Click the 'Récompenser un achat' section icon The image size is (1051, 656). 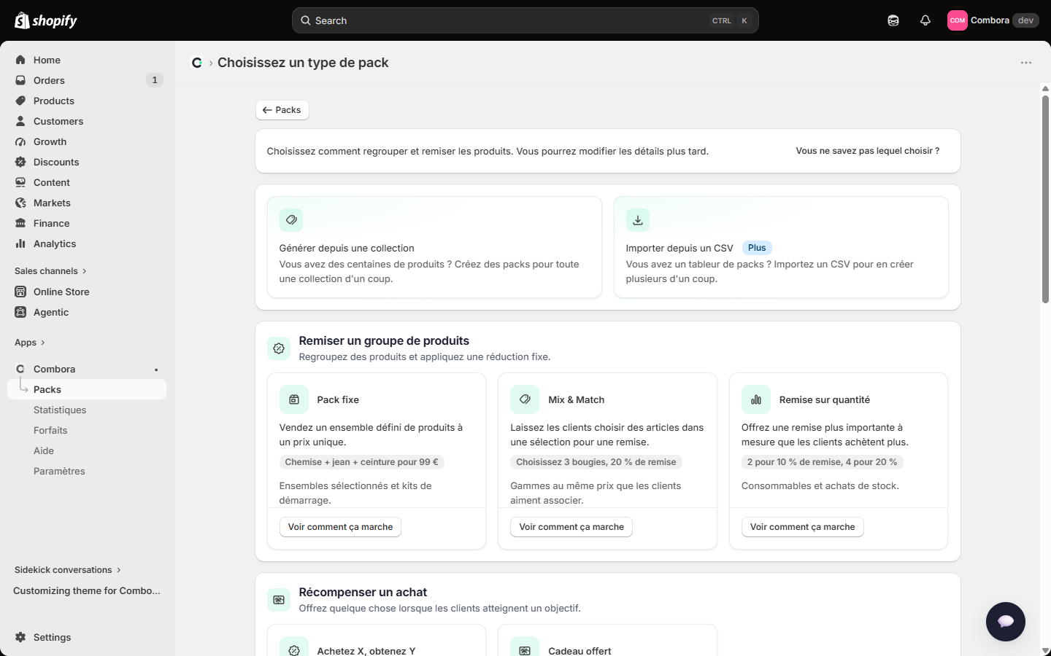coord(279,600)
